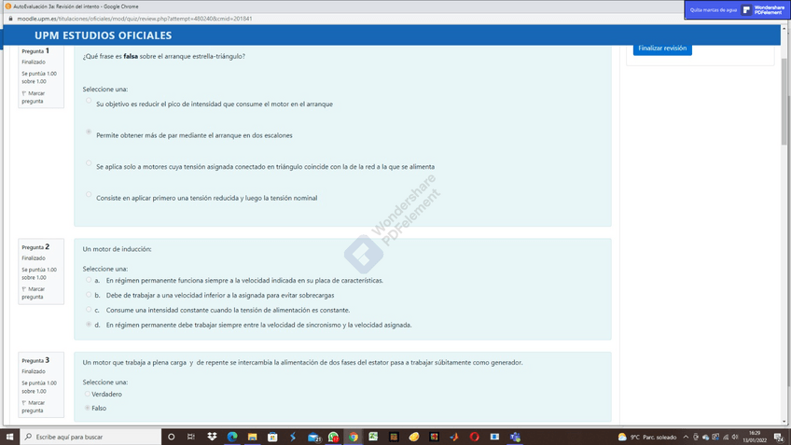Viewport: 791px width, 445px height.
Task: Click the 'Un motor de inducción:' question text
Action: pos(117,249)
